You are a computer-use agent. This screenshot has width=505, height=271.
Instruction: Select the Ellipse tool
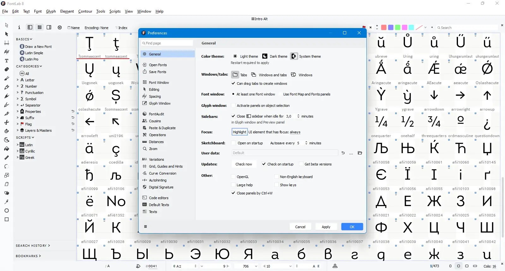point(7,210)
